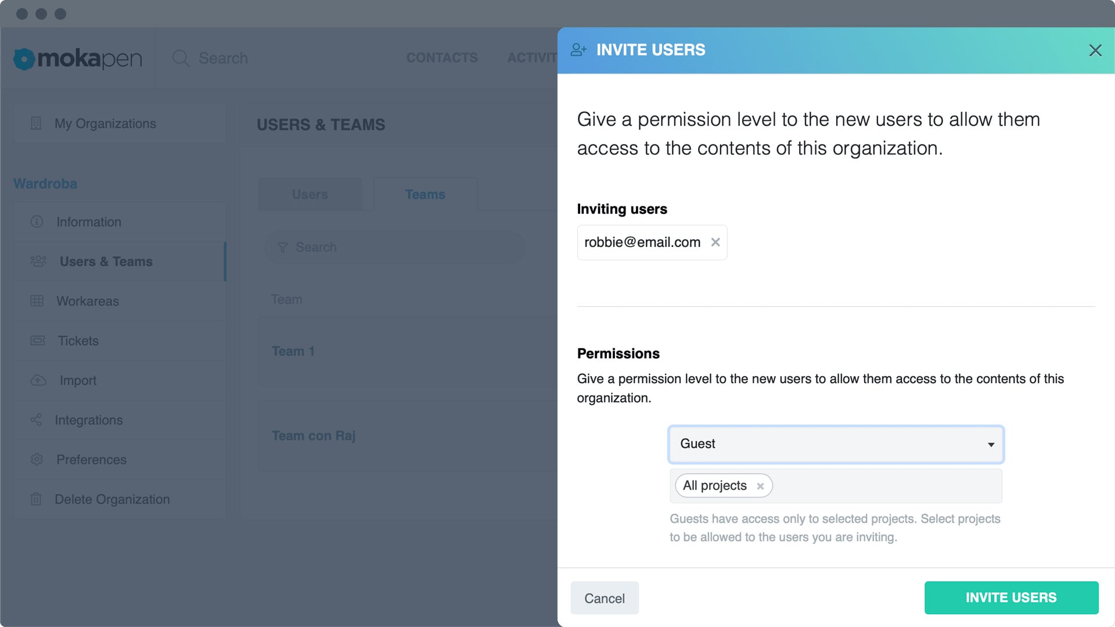Click the Cancel button
This screenshot has height=627, width=1115.
tap(604, 598)
